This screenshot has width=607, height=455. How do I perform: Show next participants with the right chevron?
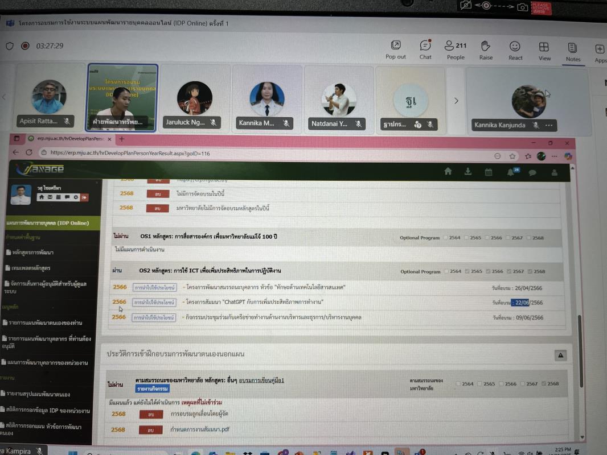[x=456, y=101]
